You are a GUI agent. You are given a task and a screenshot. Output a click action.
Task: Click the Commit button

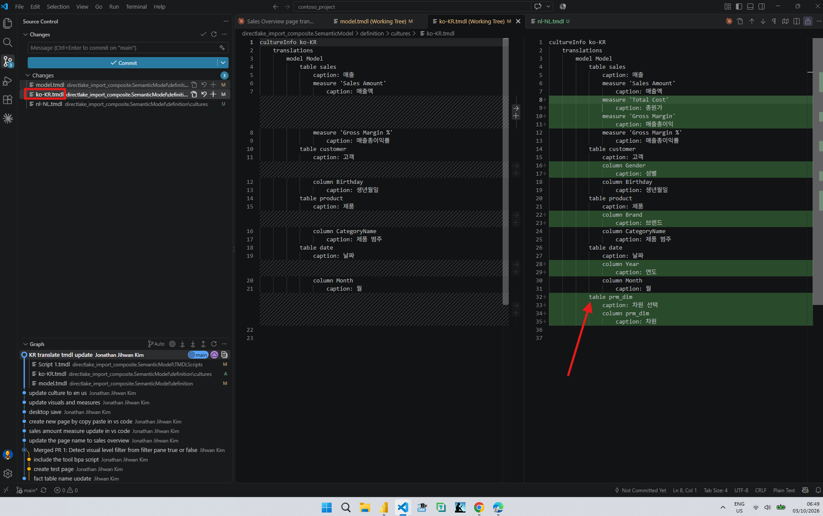click(123, 63)
